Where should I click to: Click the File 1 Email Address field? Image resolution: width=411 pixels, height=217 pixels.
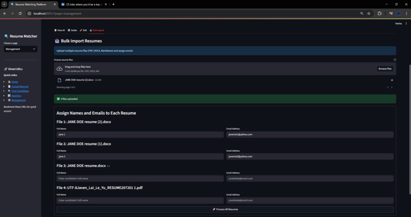(x=310, y=134)
